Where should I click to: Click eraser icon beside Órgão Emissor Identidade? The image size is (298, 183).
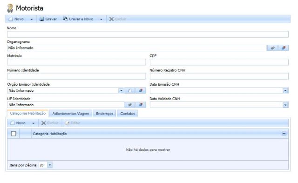pos(141,91)
